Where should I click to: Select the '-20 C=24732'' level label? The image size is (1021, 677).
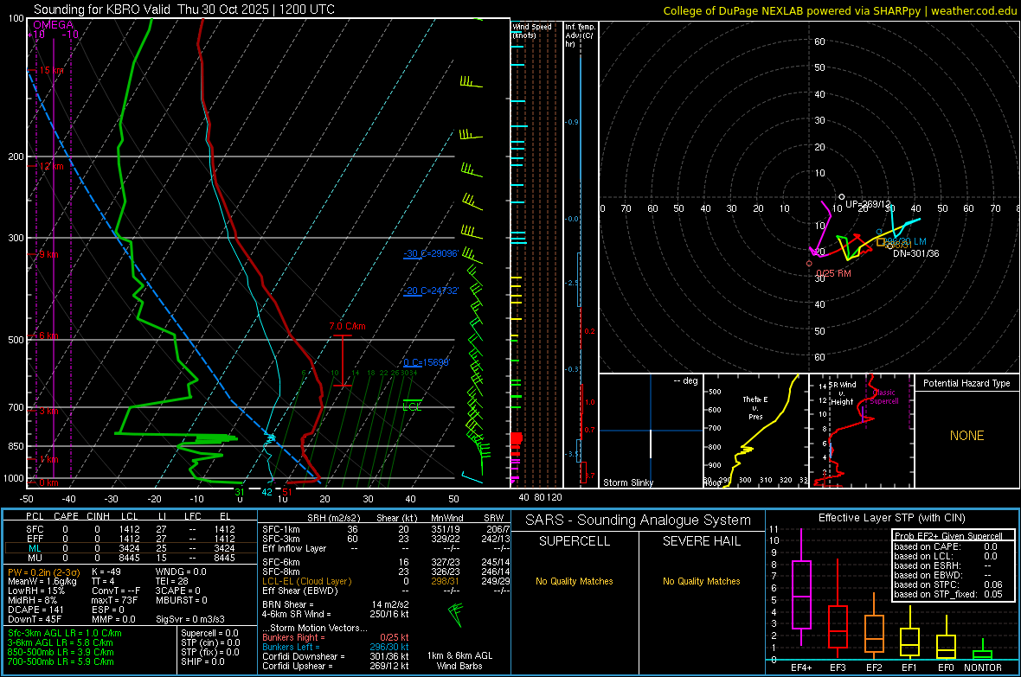[431, 291]
